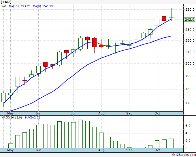
Task: Click the 0.0 MACD axis label
Action: [188, 148]
